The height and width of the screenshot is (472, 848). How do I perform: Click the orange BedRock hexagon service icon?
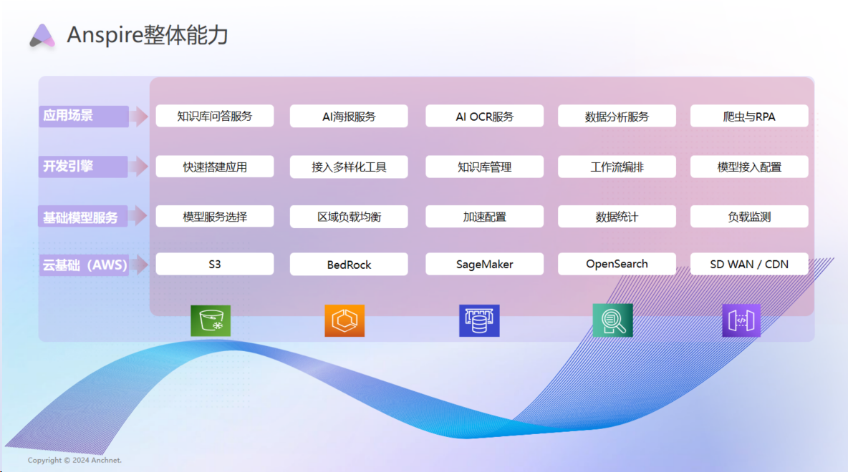(346, 320)
